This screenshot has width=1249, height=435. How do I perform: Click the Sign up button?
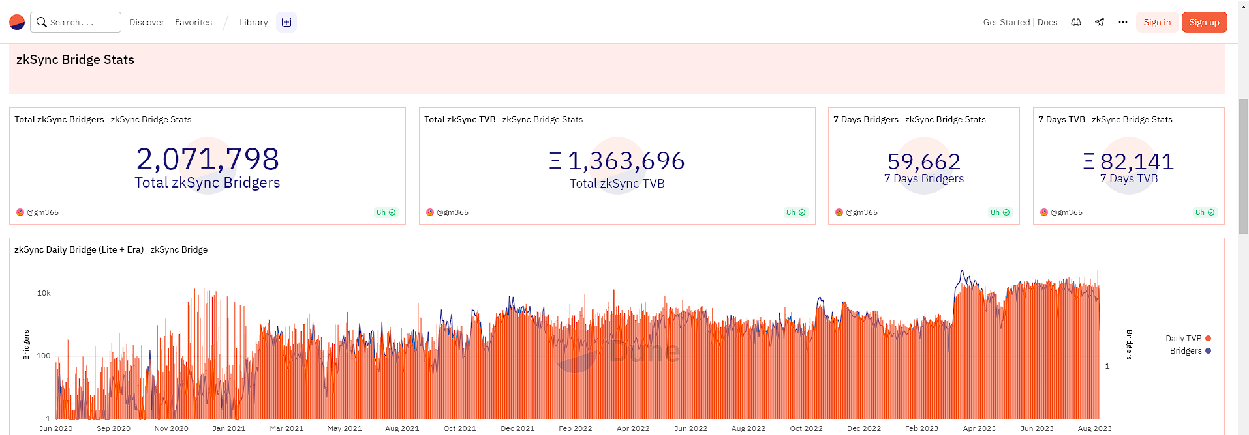(1204, 22)
